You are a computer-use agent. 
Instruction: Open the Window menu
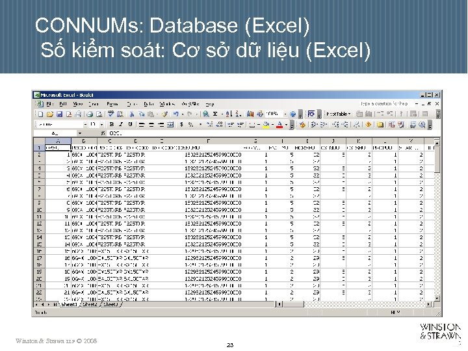tap(167, 104)
